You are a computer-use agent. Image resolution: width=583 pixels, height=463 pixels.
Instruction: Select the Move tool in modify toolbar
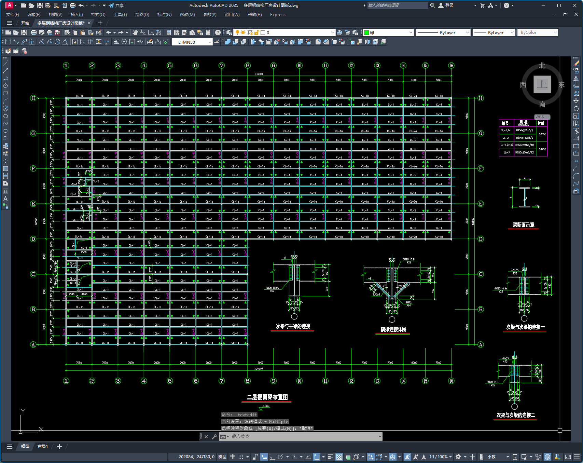tap(576, 101)
